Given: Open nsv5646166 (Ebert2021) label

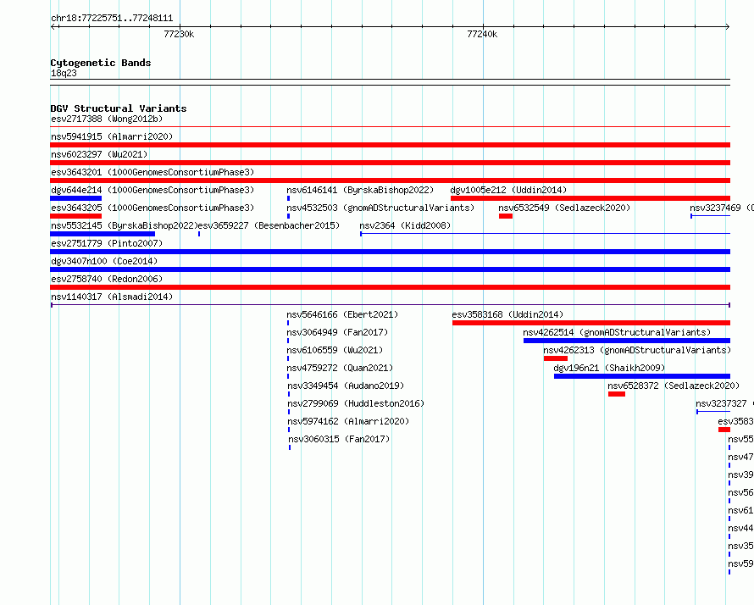Looking at the screenshot, I should coord(342,314).
